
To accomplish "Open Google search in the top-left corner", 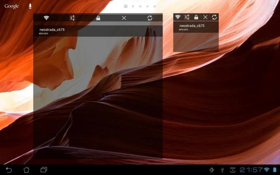I will click(x=12, y=6).
